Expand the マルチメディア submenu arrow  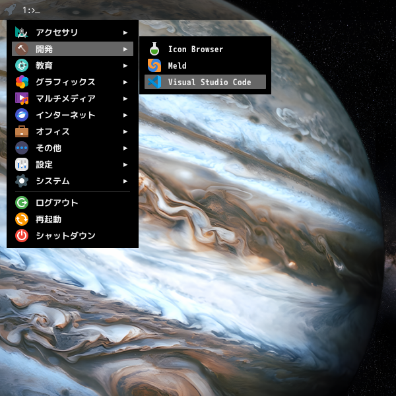pos(125,99)
